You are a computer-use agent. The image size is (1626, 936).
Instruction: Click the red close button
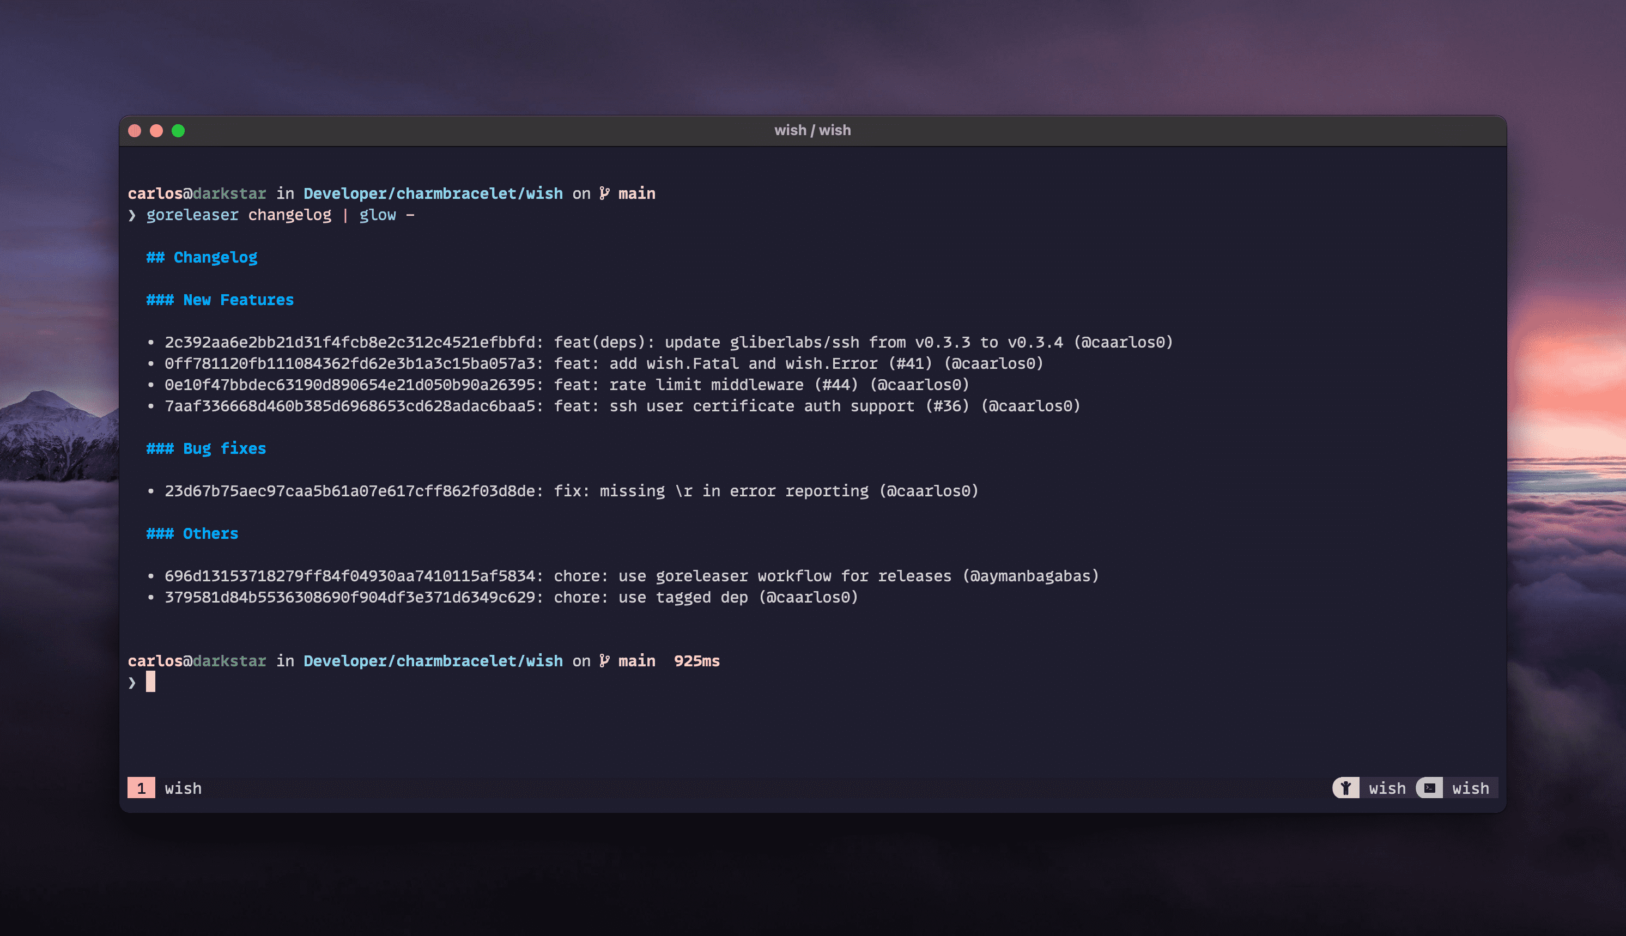[135, 132]
